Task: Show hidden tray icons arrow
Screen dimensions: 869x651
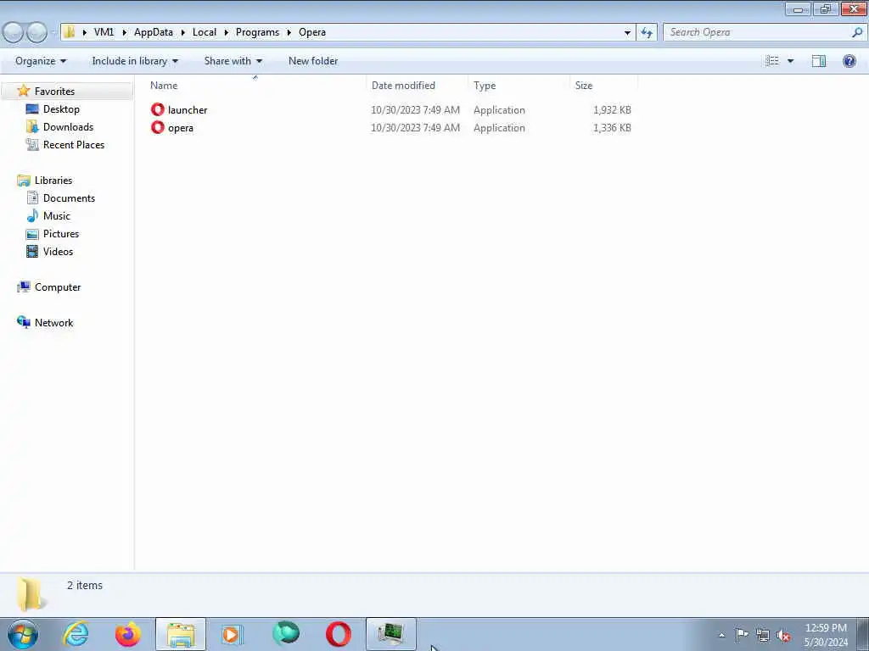Action: tap(721, 636)
